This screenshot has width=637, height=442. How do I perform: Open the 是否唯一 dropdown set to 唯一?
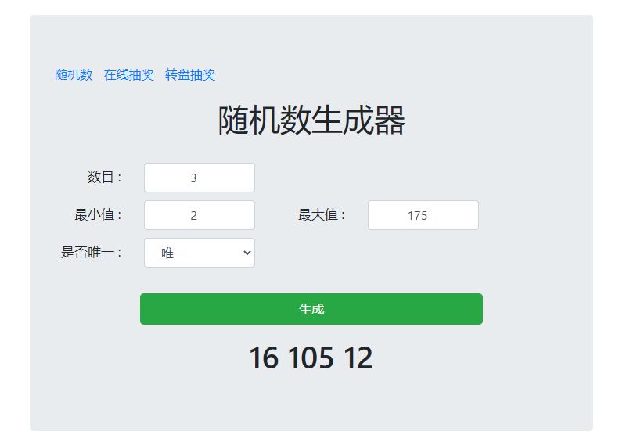tap(200, 253)
